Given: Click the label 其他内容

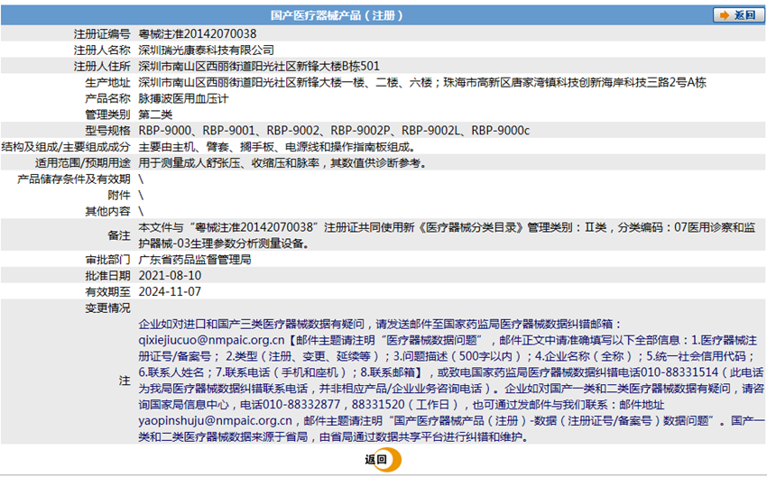Looking at the screenshot, I should click(107, 211).
